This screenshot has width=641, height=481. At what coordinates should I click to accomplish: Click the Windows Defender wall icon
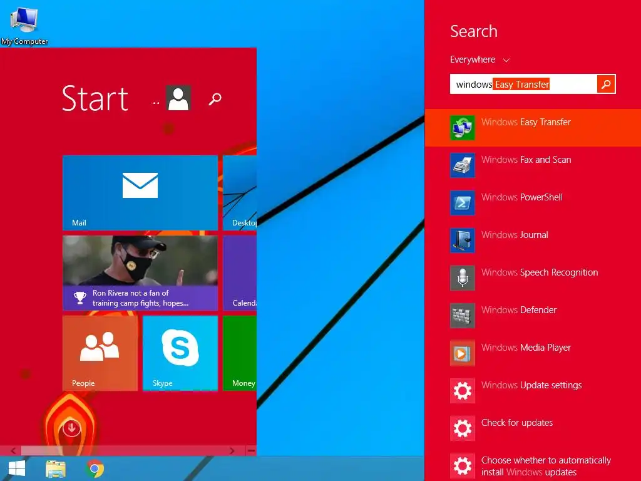tap(463, 316)
